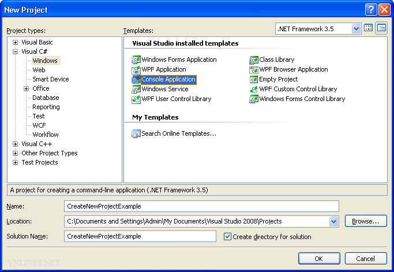Choose 'Empty Project' template label
Viewport: 394px width, 272px height.
click(x=279, y=79)
